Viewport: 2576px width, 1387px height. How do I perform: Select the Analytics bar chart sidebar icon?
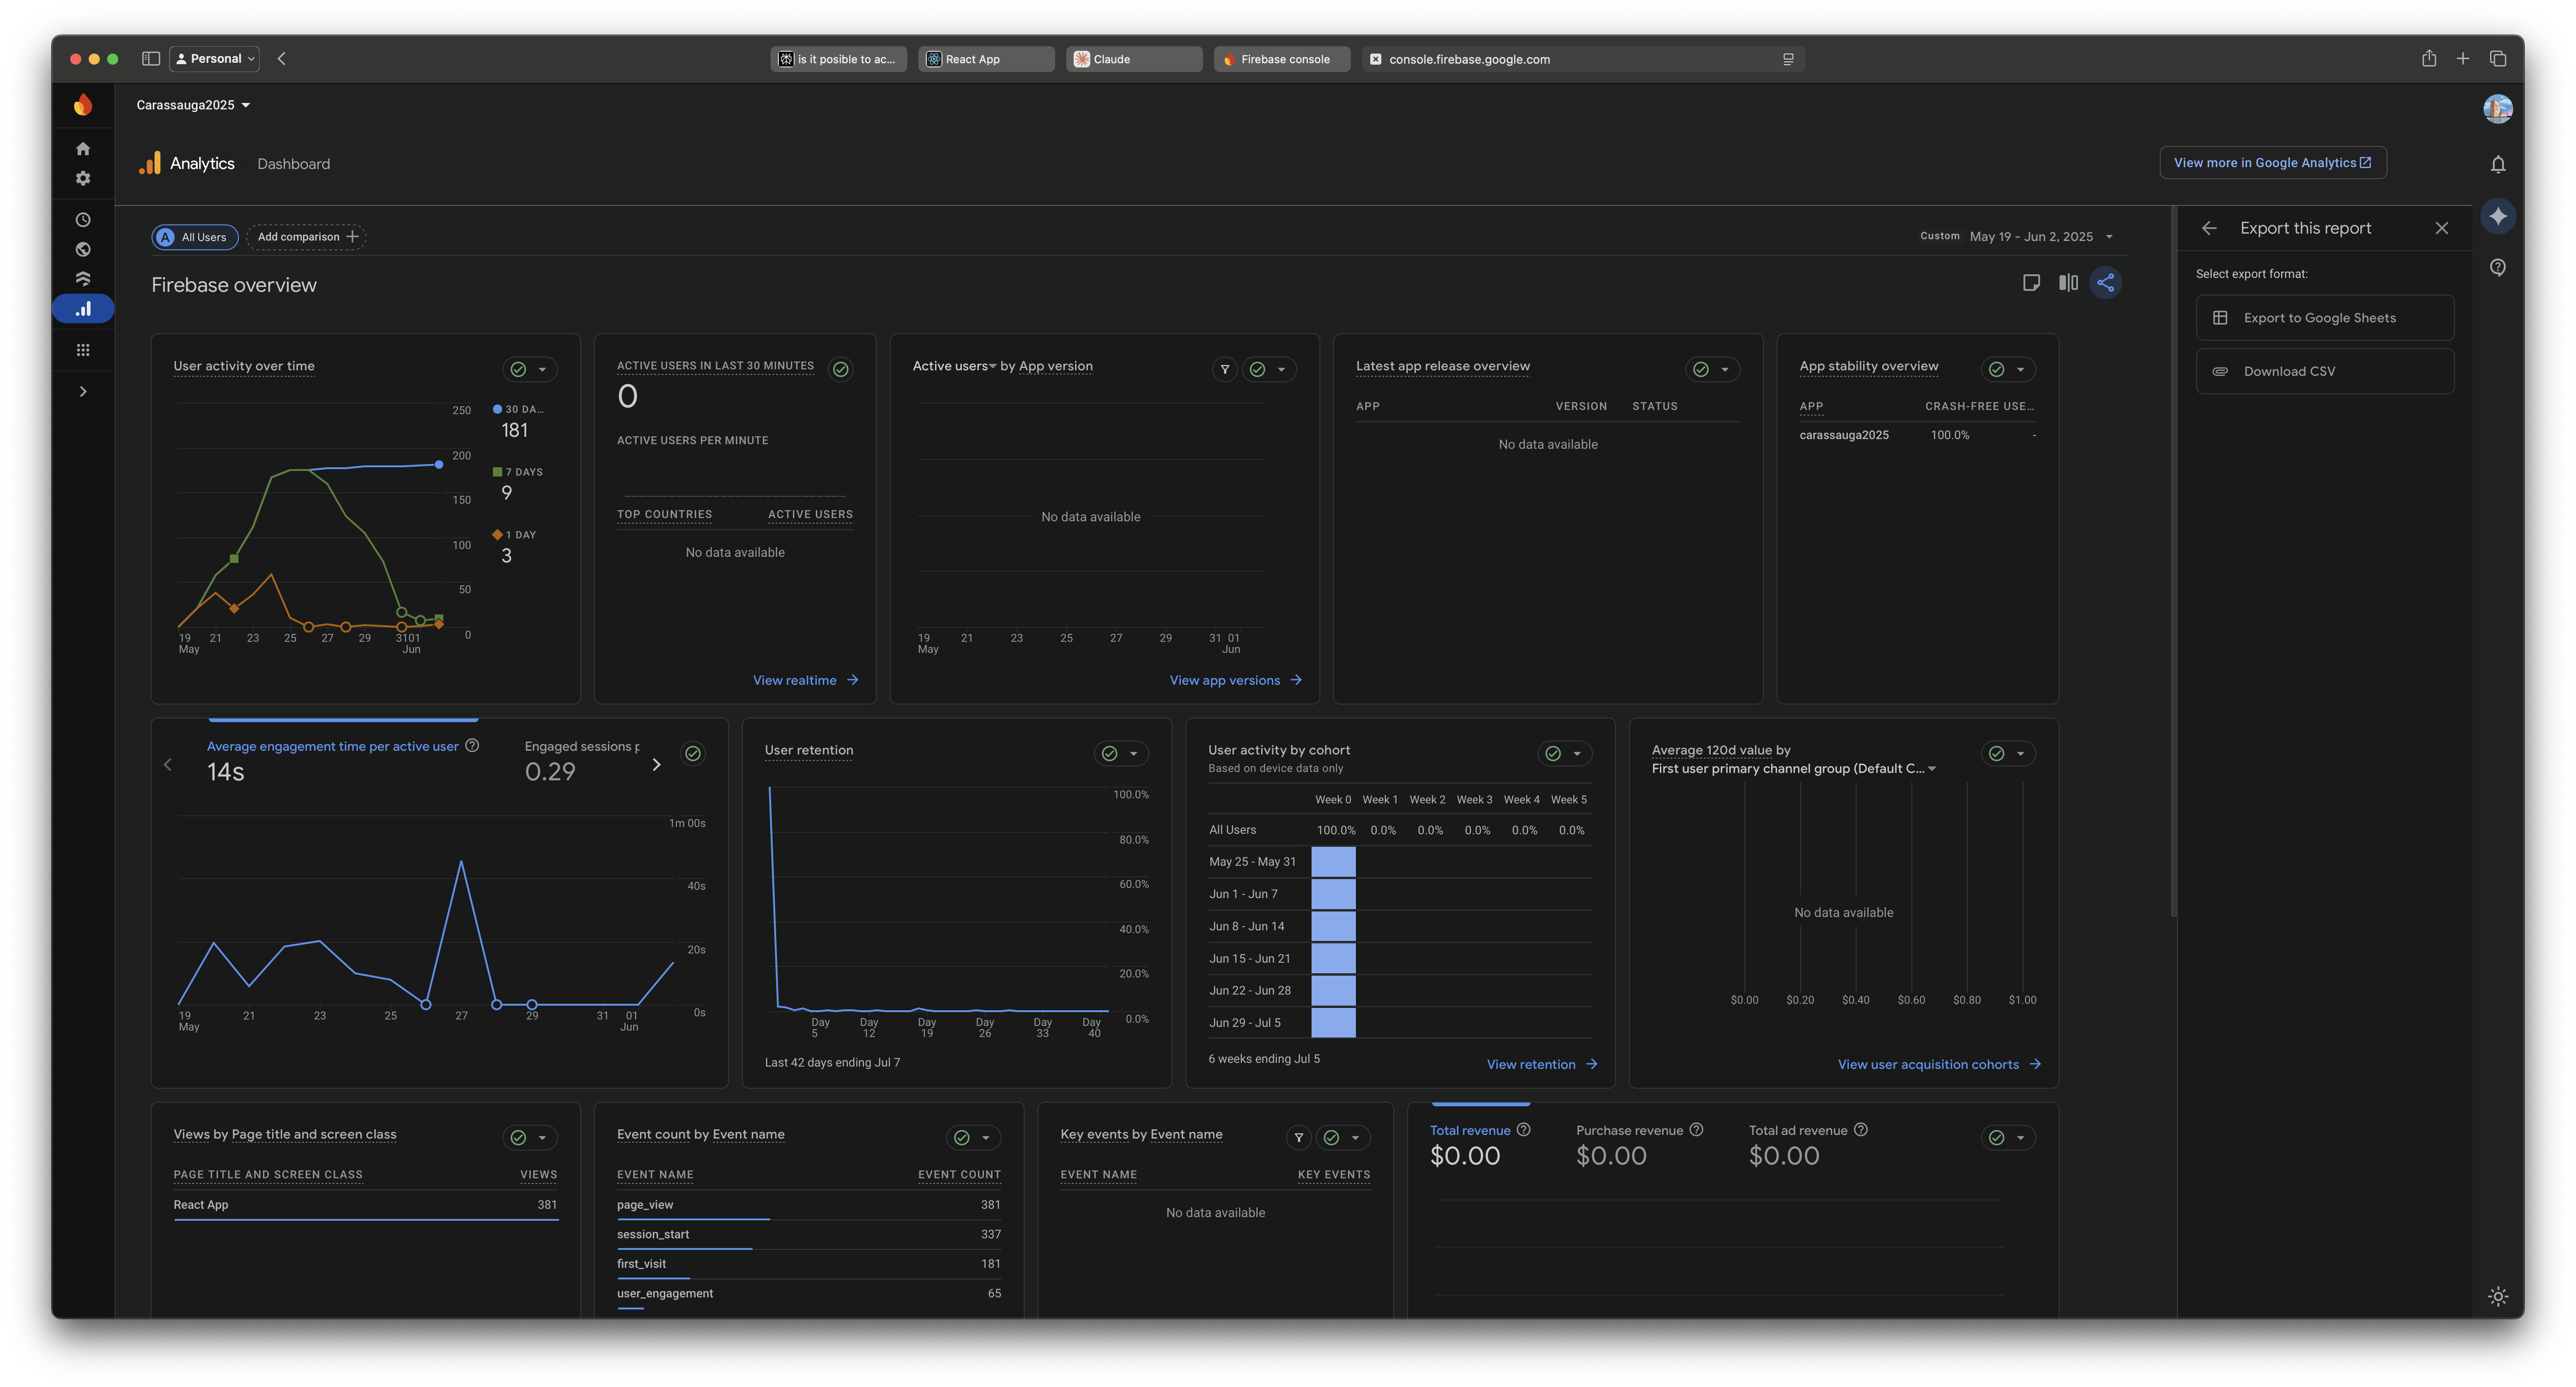coord(83,309)
